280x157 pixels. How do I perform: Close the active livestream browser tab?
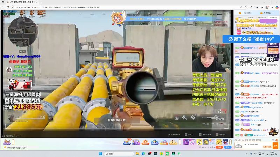pyautogui.click(x=37, y=2)
